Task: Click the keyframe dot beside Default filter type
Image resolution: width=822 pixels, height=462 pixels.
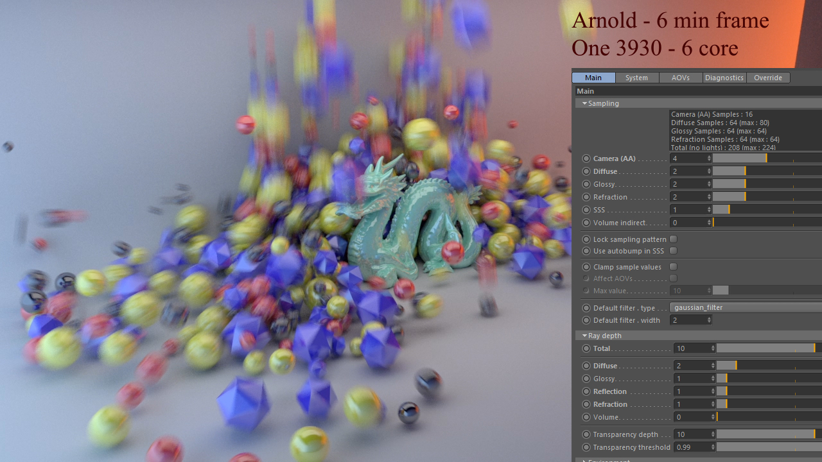Action: (x=586, y=308)
